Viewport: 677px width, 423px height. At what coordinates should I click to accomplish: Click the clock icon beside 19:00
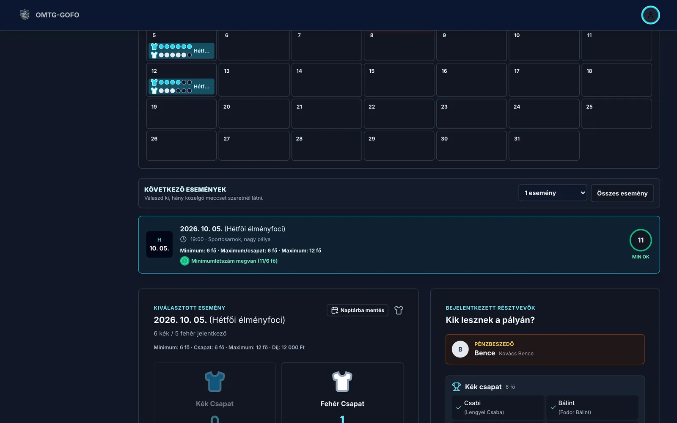(x=183, y=239)
